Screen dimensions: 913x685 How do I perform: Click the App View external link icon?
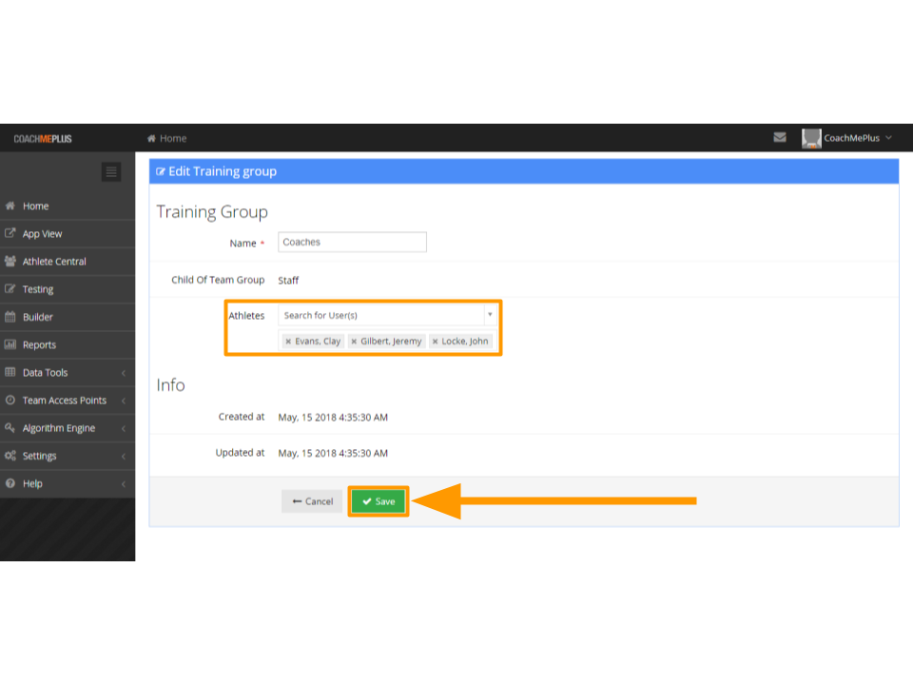click(10, 233)
